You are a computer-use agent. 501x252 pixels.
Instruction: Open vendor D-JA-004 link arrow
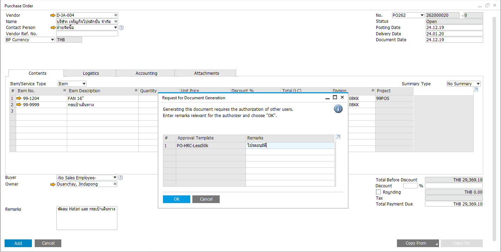(53, 15)
